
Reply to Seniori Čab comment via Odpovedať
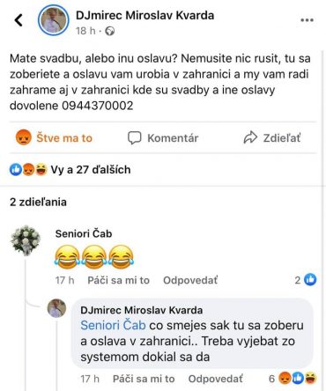(190, 280)
